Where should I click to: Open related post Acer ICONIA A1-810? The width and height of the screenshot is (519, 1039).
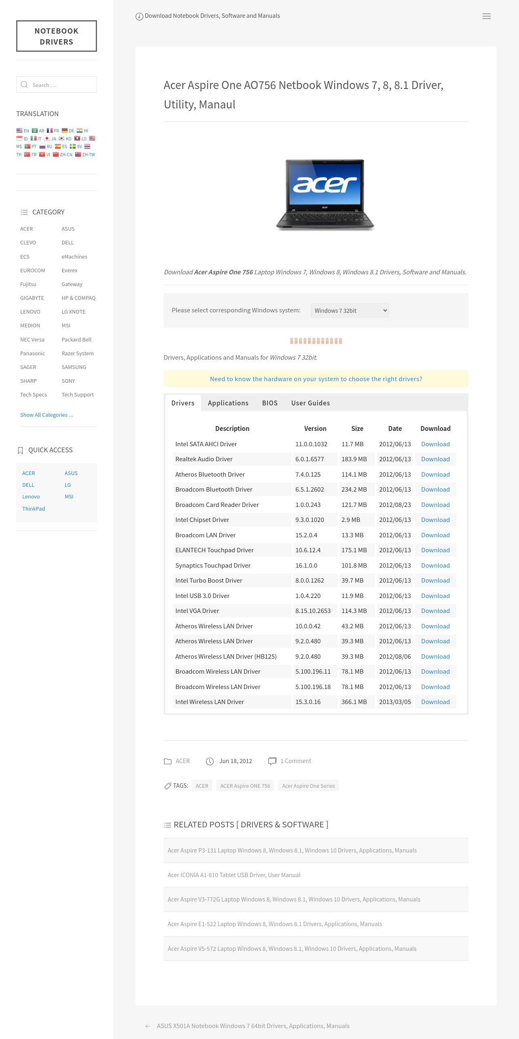click(234, 875)
